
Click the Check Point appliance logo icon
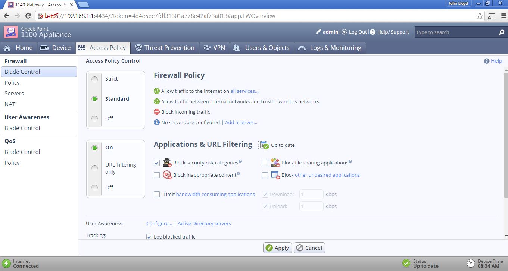click(x=11, y=32)
